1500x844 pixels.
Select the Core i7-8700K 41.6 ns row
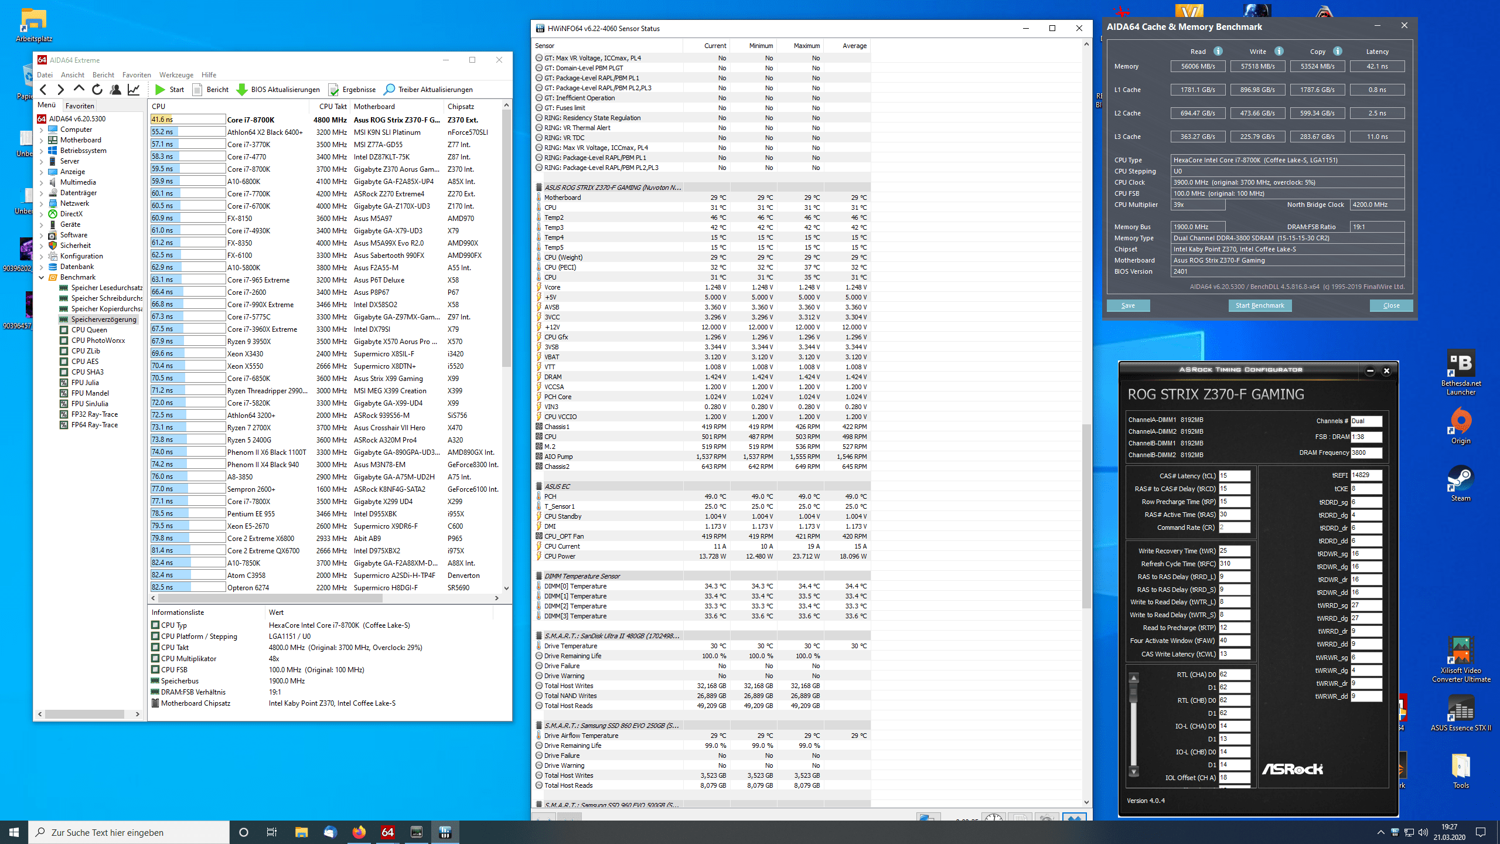[x=325, y=120]
